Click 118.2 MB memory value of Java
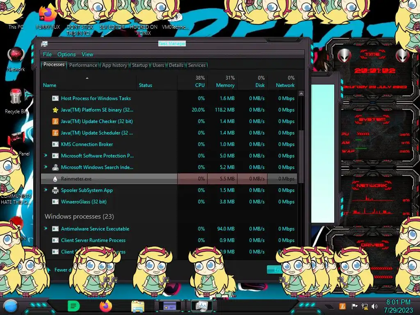This screenshot has width=420, height=315. point(224,110)
